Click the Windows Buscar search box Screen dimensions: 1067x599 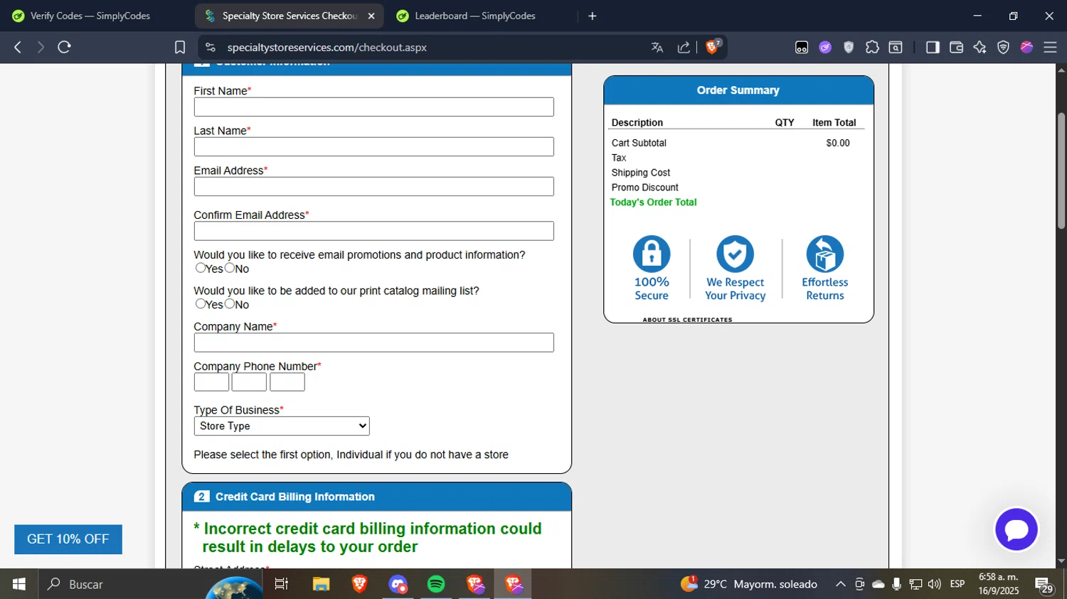pos(149,584)
